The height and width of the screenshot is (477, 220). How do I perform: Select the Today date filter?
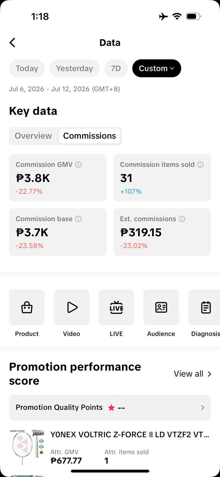point(27,68)
